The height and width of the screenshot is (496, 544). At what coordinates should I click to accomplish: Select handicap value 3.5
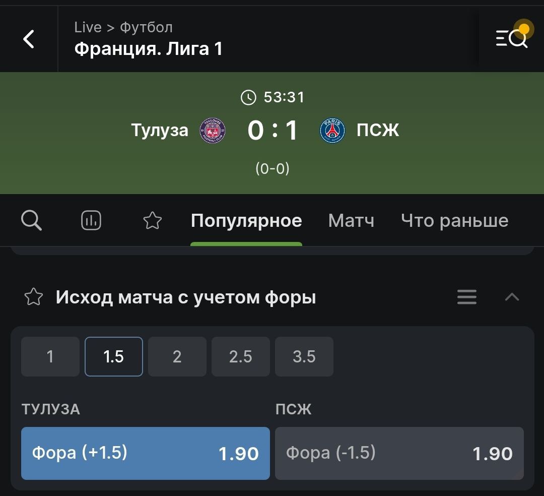(x=304, y=356)
